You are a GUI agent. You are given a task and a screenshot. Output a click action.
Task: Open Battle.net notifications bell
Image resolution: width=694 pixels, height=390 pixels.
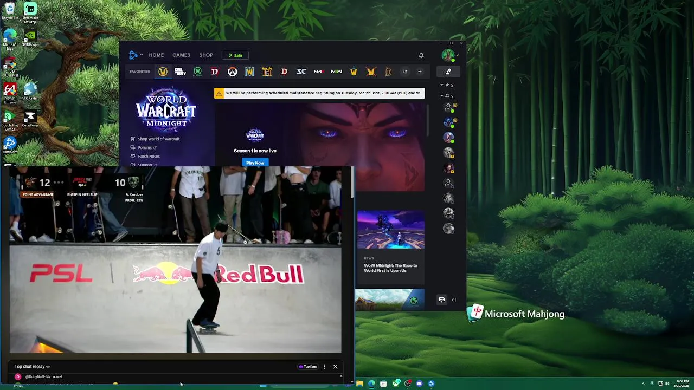point(421,55)
